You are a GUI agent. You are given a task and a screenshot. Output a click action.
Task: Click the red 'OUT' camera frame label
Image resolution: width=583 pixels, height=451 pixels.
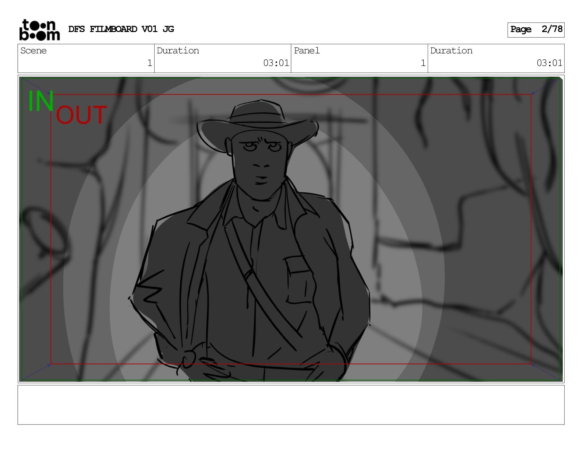click(81, 115)
